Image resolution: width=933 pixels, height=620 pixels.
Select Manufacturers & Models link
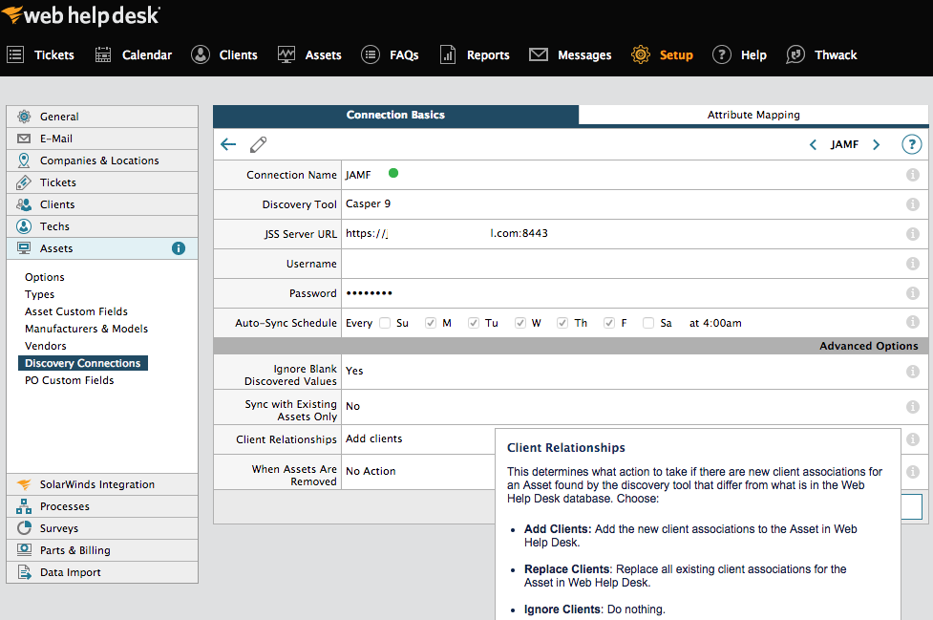click(86, 329)
